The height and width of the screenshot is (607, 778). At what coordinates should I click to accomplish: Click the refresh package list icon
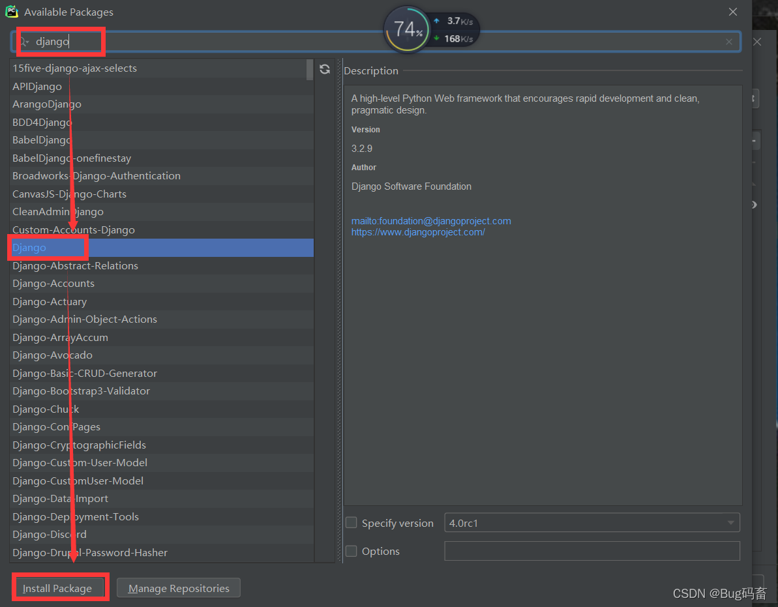point(325,69)
